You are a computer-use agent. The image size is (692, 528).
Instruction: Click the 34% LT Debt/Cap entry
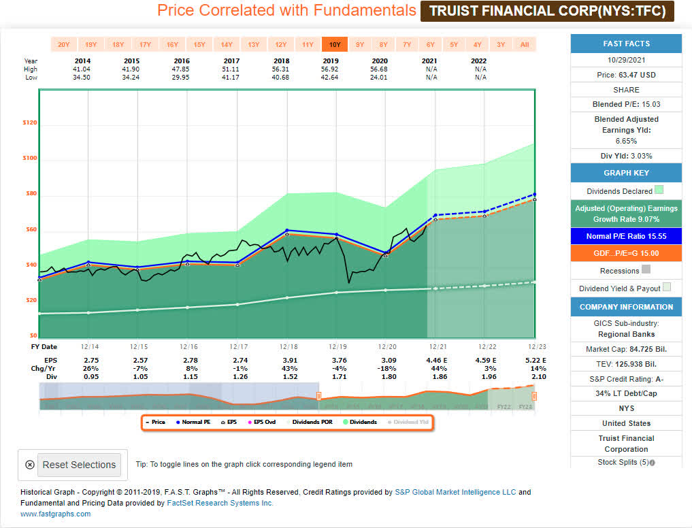point(626,394)
